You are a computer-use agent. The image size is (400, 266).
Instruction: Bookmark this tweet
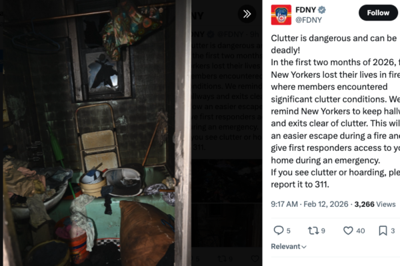[383, 230]
